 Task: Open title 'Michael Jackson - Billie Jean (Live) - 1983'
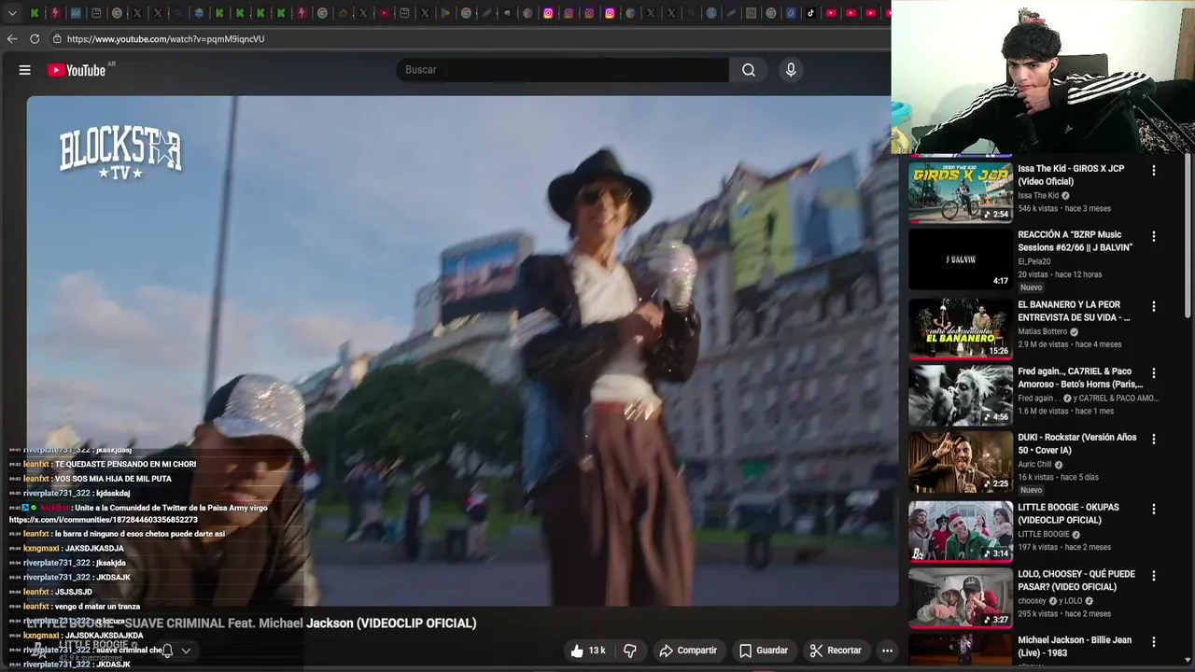coord(1075,647)
